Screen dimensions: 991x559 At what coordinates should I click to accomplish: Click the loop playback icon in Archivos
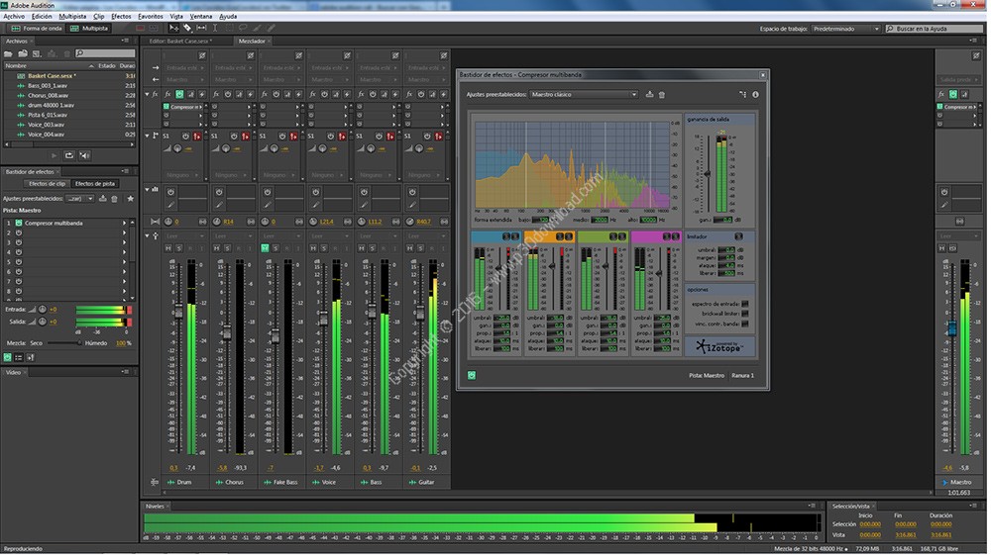(68, 155)
